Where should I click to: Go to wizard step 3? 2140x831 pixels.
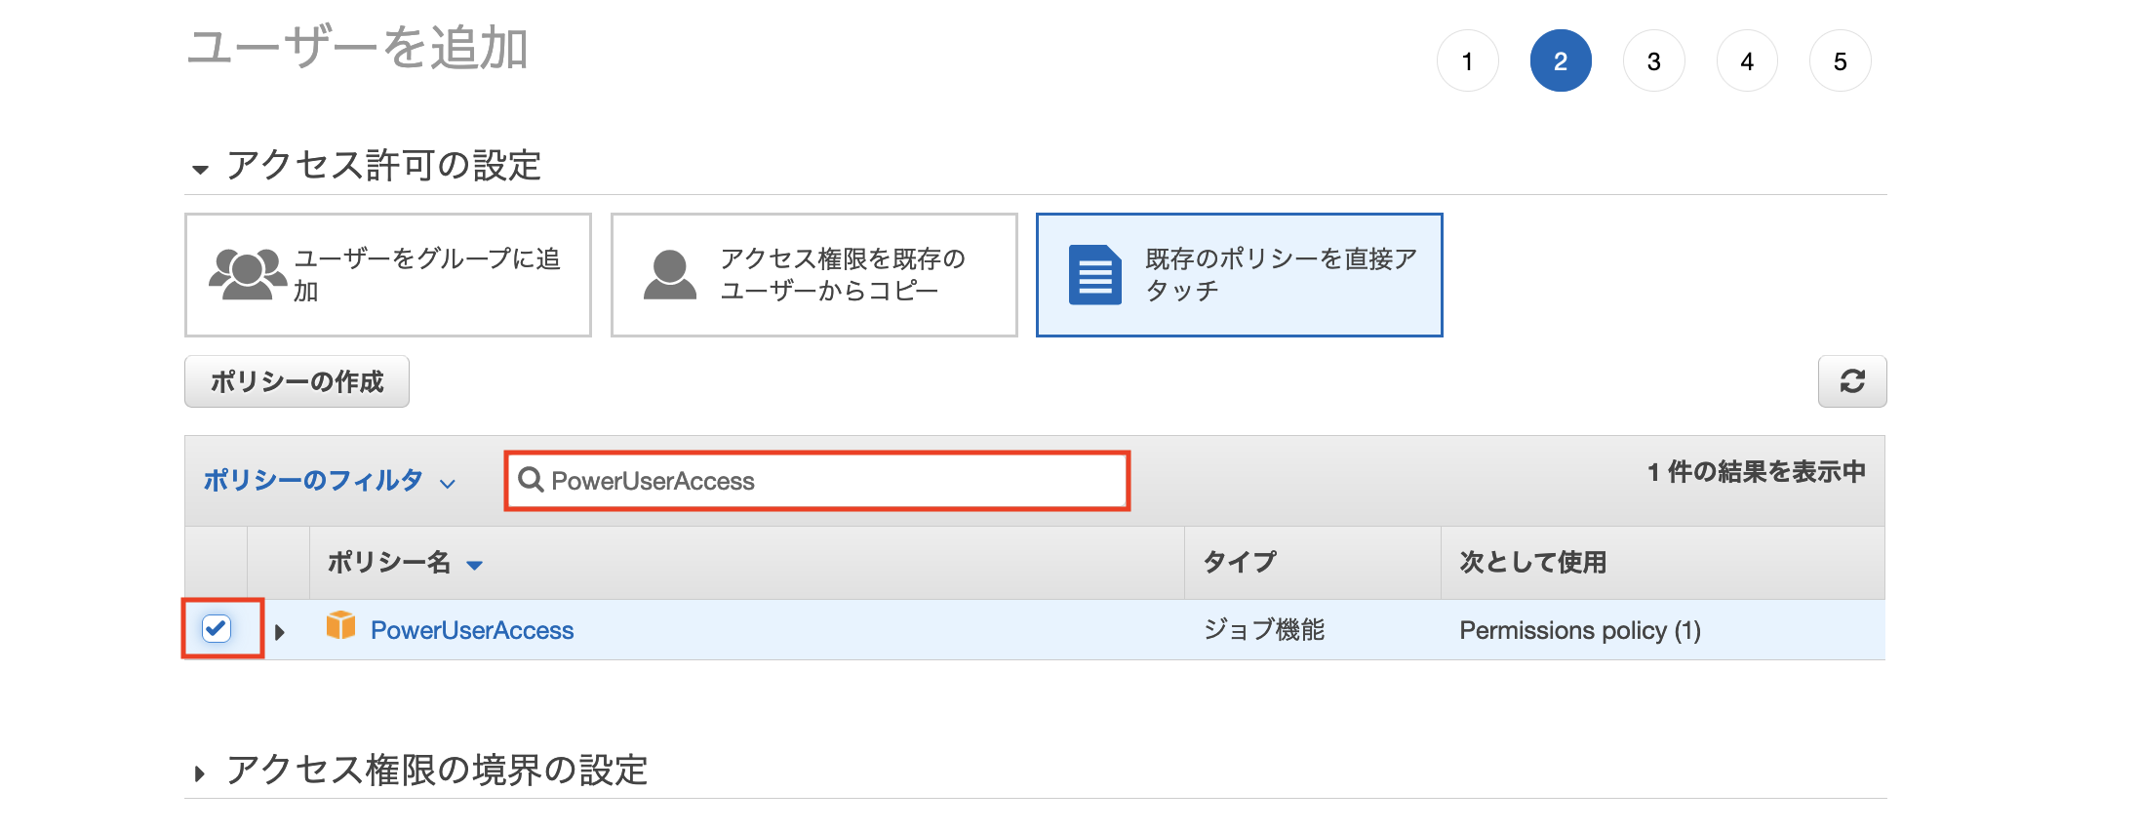(x=1653, y=61)
